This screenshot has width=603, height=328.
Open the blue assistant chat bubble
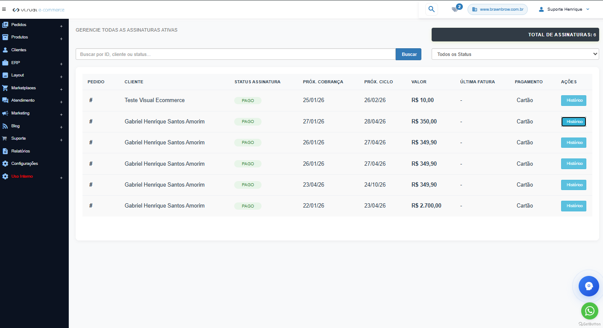tap(588, 286)
